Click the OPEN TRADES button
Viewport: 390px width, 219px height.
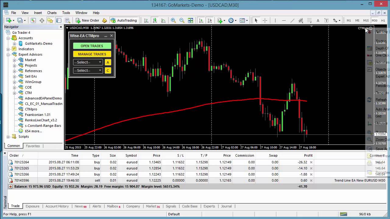92,46
